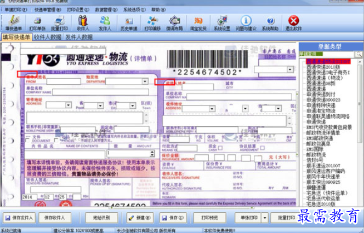Open the 填快递单 toolbar tool
364x233 pixels.
coord(14,23)
